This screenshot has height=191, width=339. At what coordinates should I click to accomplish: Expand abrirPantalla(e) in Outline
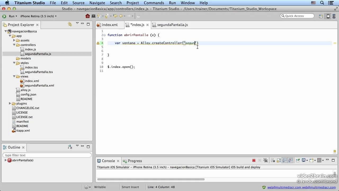pos(6,160)
